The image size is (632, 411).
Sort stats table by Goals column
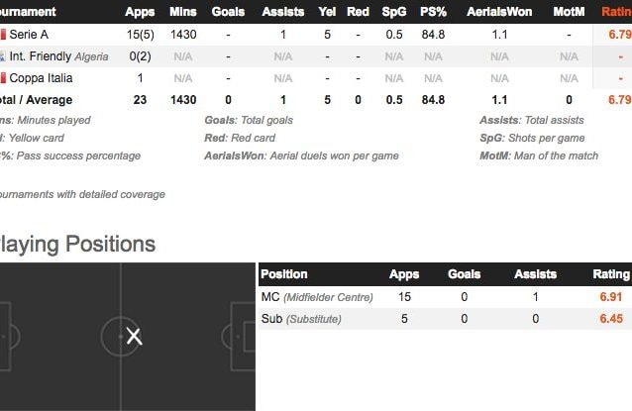(x=228, y=12)
